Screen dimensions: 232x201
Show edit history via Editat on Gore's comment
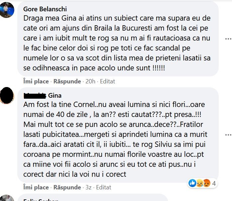(x=107, y=81)
